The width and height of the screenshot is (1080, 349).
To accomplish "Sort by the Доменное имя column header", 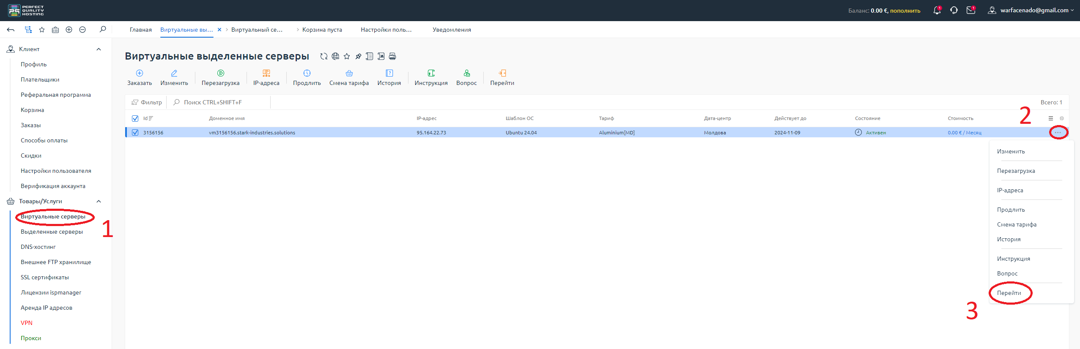I will (x=227, y=118).
